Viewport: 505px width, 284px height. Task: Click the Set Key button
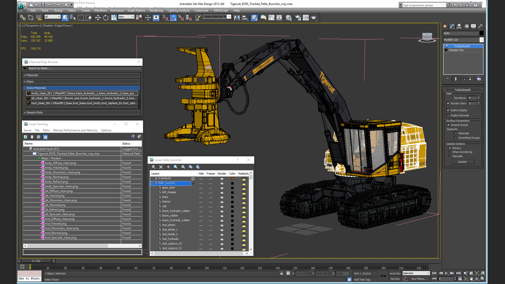point(395,279)
